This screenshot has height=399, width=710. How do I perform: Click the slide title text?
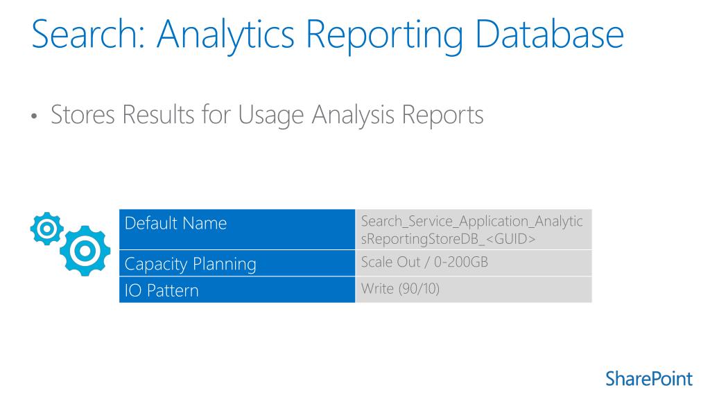327,35
